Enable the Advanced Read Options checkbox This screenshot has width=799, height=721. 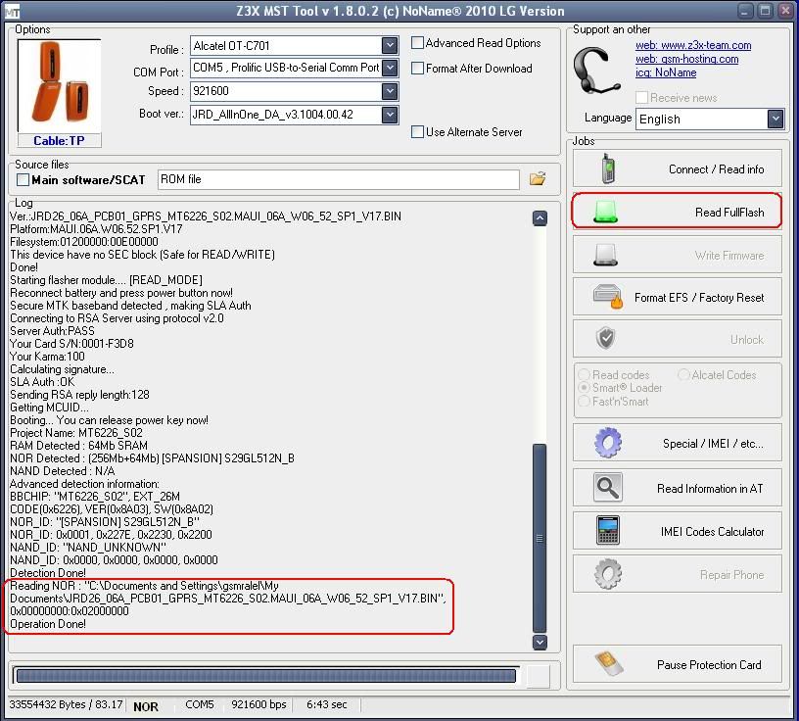[x=418, y=43]
